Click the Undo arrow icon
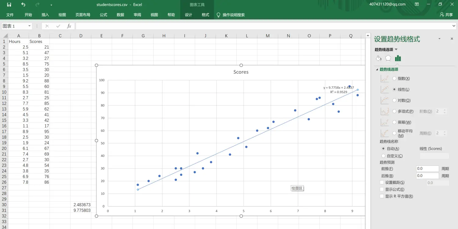This screenshot has width=458, height=229. [24, 5]
